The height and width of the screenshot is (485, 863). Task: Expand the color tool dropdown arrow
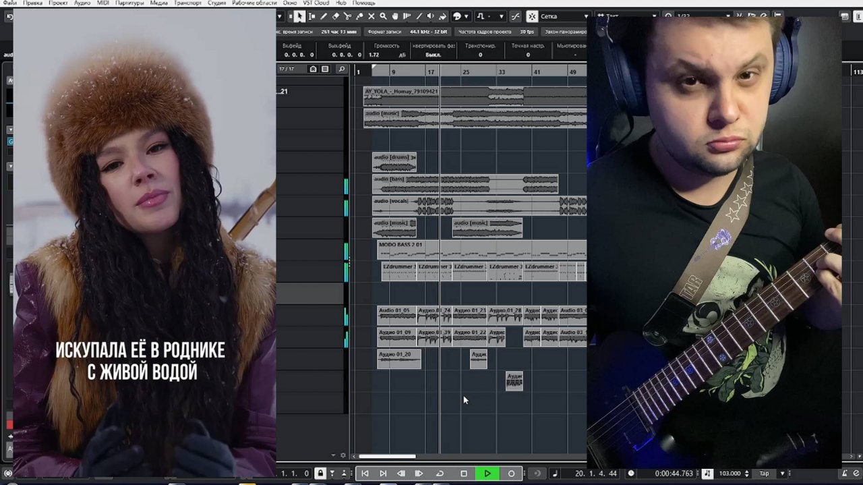(467, 16)
